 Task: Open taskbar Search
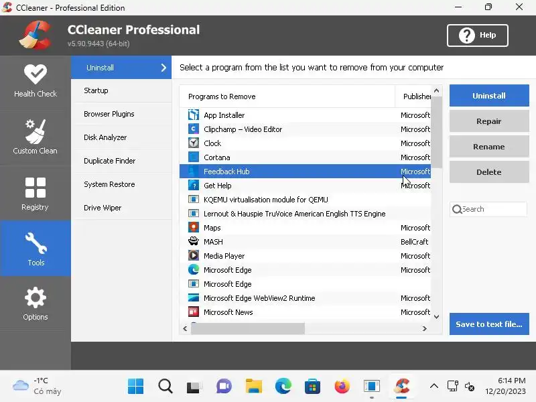(165, 387)
